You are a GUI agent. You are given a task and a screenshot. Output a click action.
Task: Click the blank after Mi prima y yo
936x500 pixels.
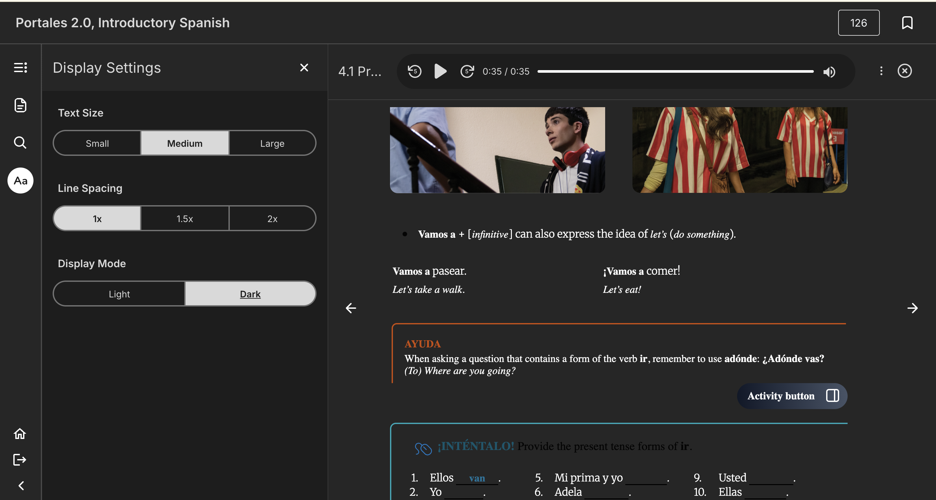point(646,478)
